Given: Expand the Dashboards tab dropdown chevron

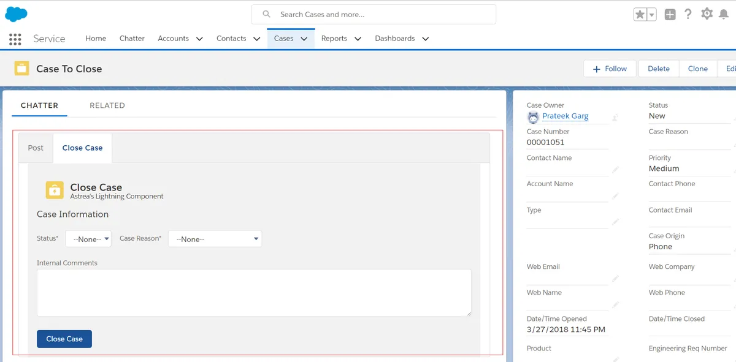Looking at the screenshot, I should coord(425,39).
